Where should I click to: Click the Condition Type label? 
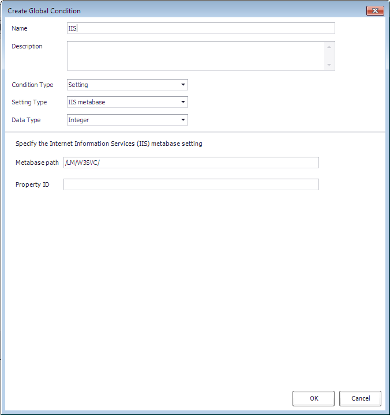pos(32,85)
